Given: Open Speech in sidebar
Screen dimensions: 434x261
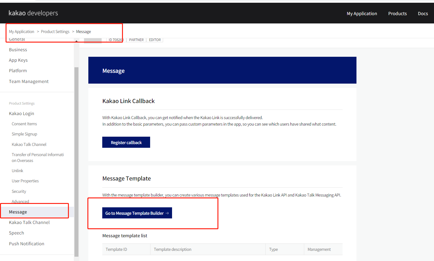Looking at the screenshot, I should pyautogui.click(x=16, y=233).
